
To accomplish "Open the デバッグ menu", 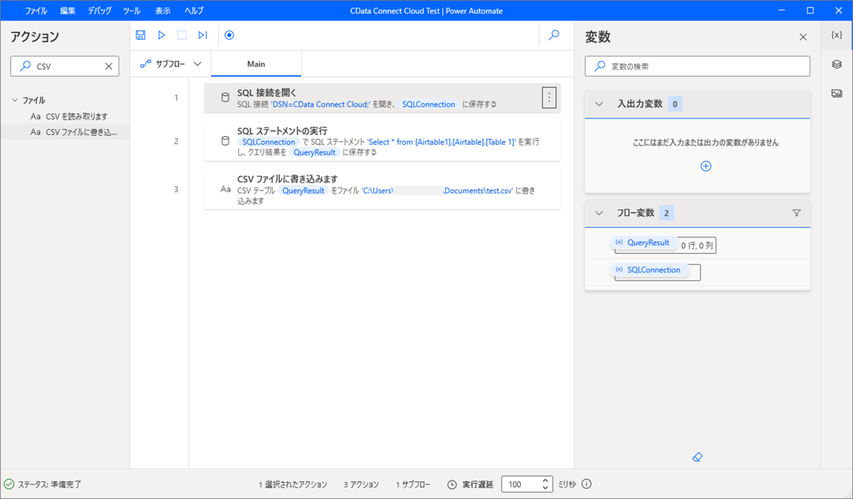I will pyautogui.click(x=99, y=10).
